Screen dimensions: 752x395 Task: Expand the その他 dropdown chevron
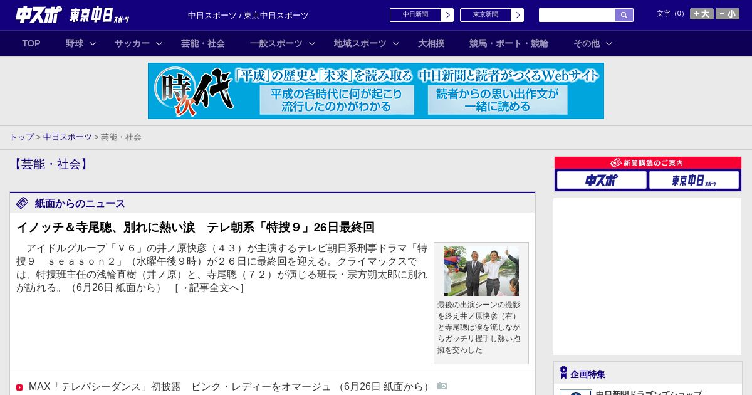(x=609, y=43)
